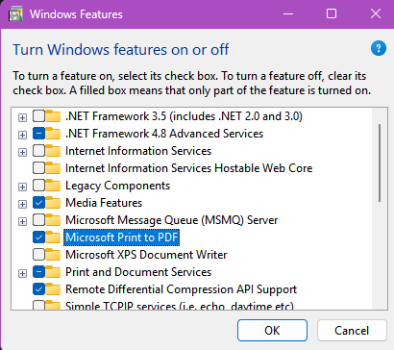Viewport: 394px width, 350px height.
Task: Enable .NET Framework 3.5 checkbox
Action: point(38,116)
